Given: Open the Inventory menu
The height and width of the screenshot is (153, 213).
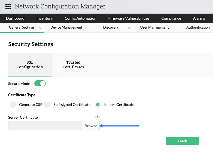Looking at the screenshot, I should click(x=44, y=18).
